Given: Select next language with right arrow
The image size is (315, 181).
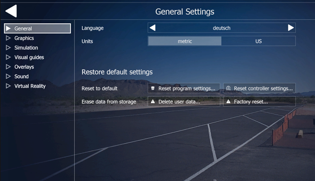Looking at the screenshot, I should click(x=291, y=28).
